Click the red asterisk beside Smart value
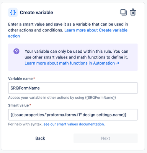This screenshot has height=153, width=147. pyautogui.click(x=30, y=105)
